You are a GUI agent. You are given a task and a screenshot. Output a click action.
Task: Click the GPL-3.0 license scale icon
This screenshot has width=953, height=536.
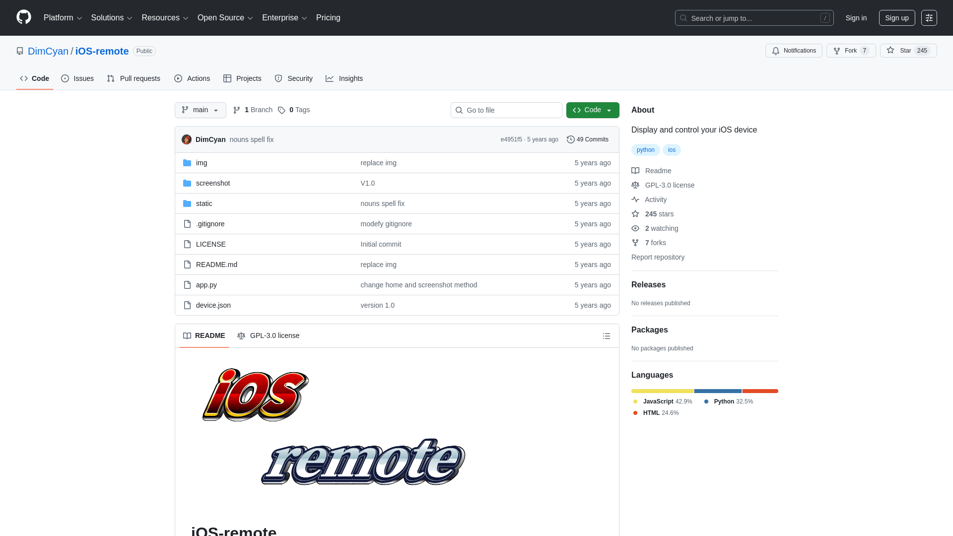(x=635, y=185)
